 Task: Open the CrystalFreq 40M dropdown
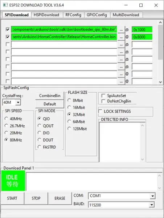coord(18,102)
